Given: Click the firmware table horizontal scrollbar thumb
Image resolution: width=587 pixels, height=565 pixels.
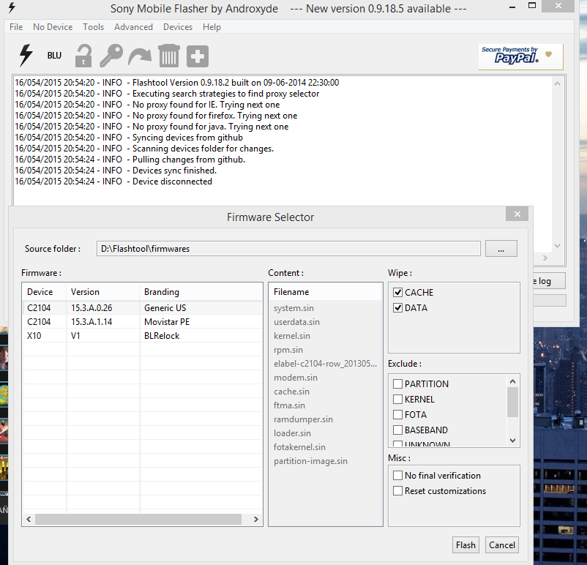Looking at the screenshot, I should (x=138, y=520).
